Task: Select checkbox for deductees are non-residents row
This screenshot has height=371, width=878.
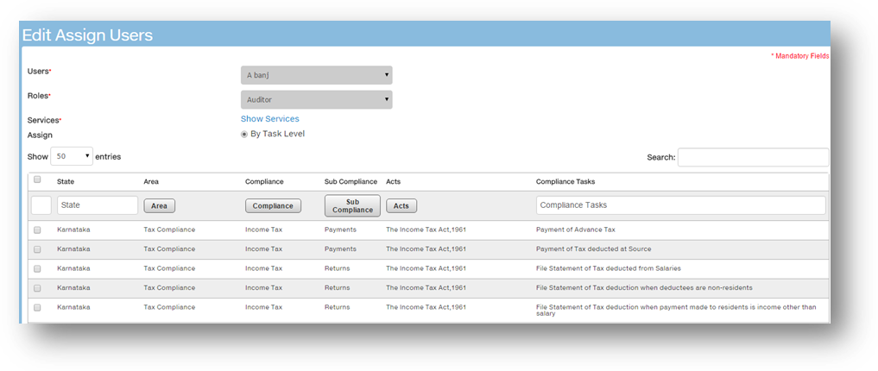Action: coord(37,287)
